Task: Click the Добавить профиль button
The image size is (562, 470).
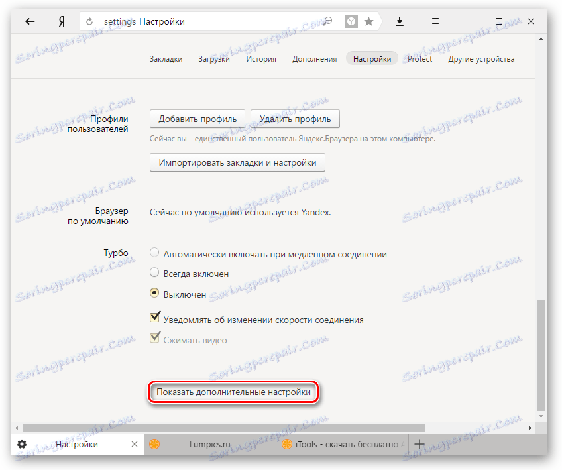Action: [197, 119]
